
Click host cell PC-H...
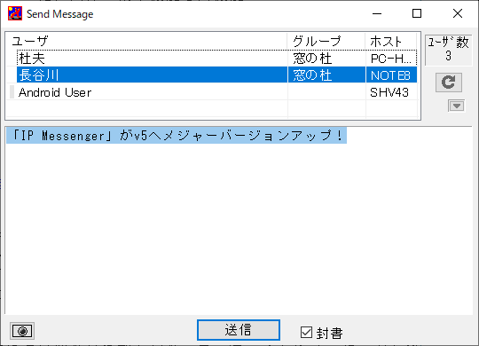coord(391,58)
